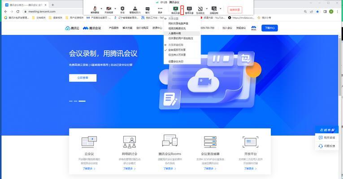Click the Tencent Meeting logo in page header
The image size is (343, 179).
pyautogui.click(x=92, y=28)
